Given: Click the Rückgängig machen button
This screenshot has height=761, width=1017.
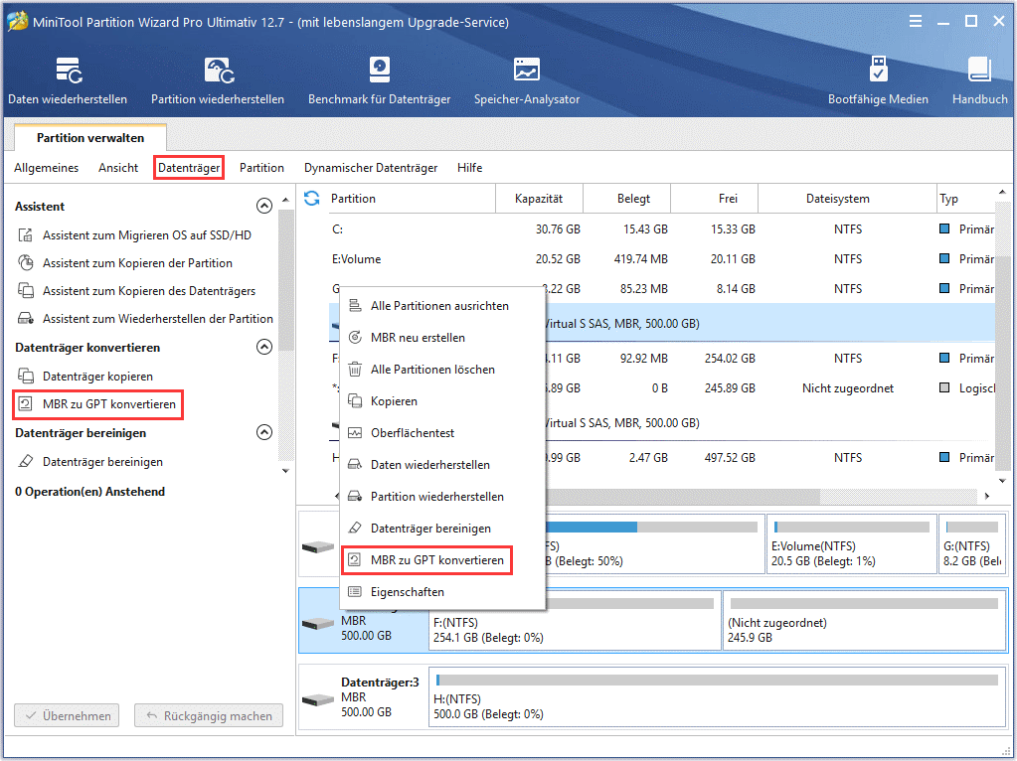Looking at the screenshot, I should click(x=209, y=715).
